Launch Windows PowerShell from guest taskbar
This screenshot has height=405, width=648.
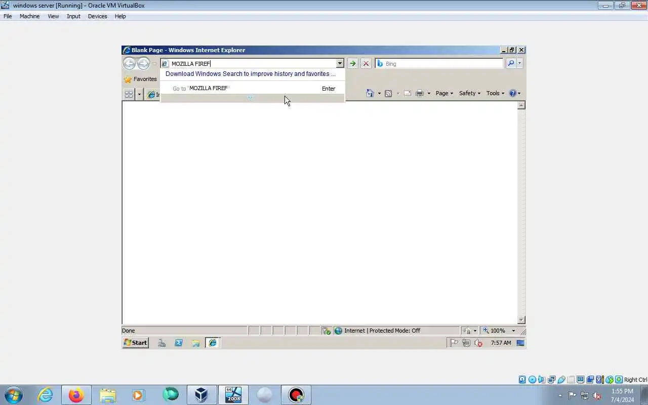(x=179, y=343)
